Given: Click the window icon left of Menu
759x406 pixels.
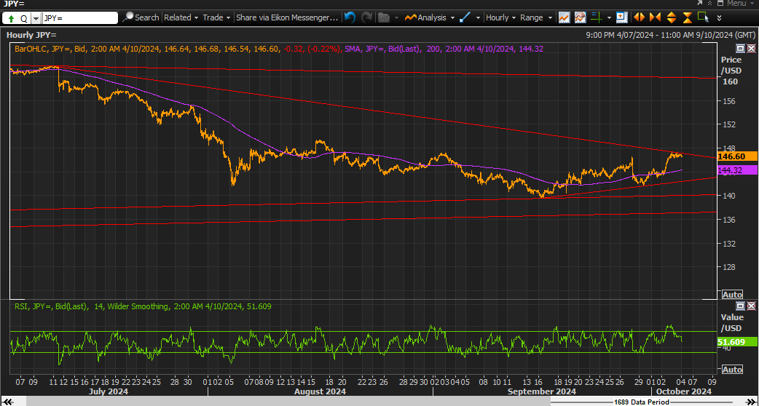Looking at the screenshot, I should (720, 4).
